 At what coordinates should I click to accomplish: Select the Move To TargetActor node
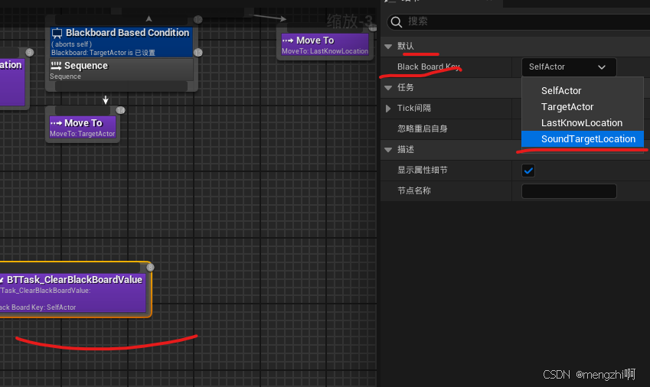pyautogui.click(x=83, y=128)
